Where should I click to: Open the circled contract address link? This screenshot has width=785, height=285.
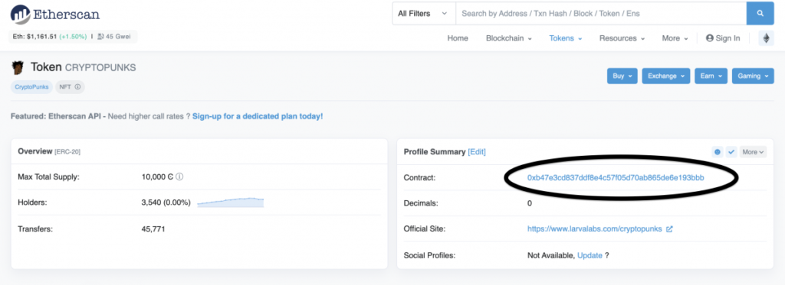616,178
